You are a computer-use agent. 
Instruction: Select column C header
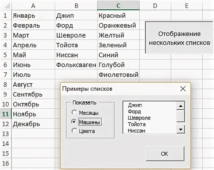click(118, 6)
